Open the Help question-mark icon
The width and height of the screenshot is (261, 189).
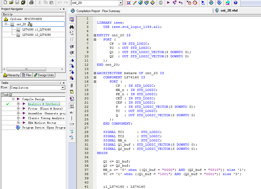(235, 3)
